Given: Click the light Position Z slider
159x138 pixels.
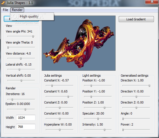Looking at the screenshot, I should pos(98,107).
